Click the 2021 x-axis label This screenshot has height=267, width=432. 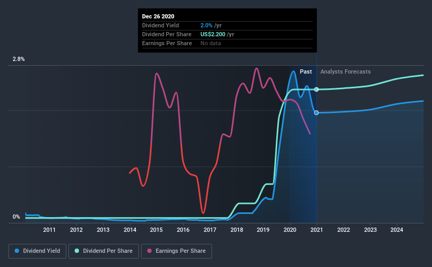click(317, 230)
